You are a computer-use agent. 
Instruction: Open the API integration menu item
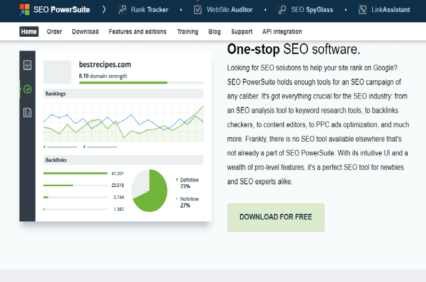pyautogui.click(x=282, y=31)
